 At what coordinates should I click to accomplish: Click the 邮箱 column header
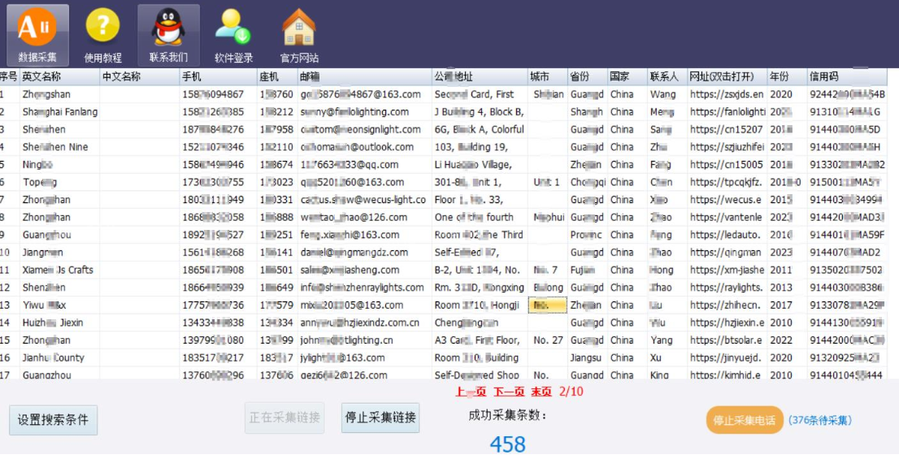point(365,77)
